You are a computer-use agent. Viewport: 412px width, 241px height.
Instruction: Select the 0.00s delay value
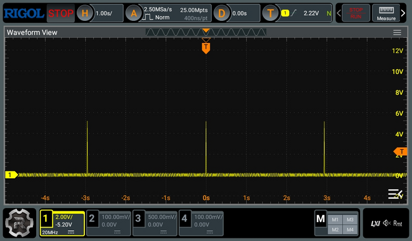point(240,13)
